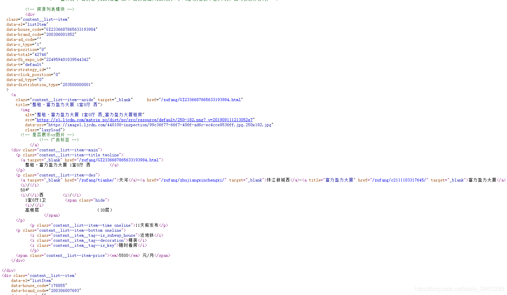Click the '11天前发布' publish time text
Viewport: 507px width, 295px height.
147,225
